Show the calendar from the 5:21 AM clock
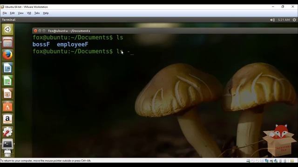 pyautogui.click(x=284, y=20)
